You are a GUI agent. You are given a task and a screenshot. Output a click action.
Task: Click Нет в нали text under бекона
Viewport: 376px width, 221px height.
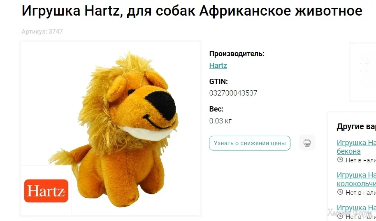point(361,160)
